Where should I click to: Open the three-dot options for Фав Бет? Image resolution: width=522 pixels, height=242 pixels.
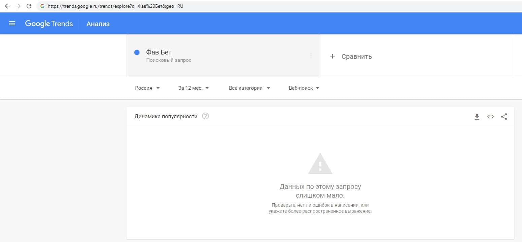311,56
